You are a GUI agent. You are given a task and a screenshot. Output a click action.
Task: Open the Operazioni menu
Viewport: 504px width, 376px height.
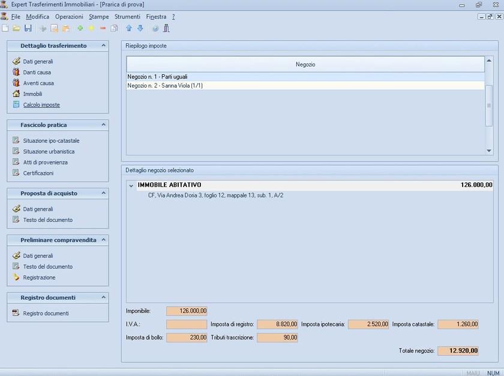[69, 17]
